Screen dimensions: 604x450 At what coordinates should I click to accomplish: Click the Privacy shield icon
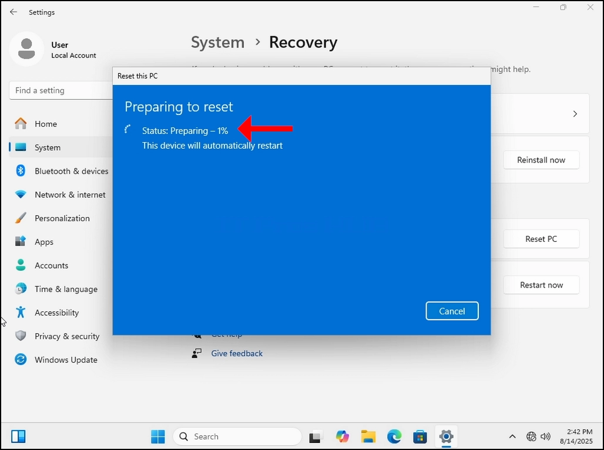[x=21, y=336]
